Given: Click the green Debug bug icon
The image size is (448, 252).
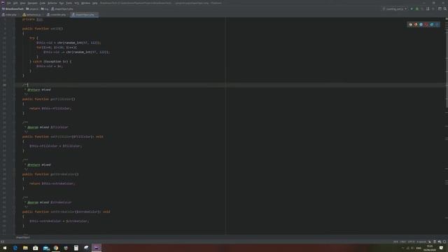Looking at the screenshot, I should (417, 9).
